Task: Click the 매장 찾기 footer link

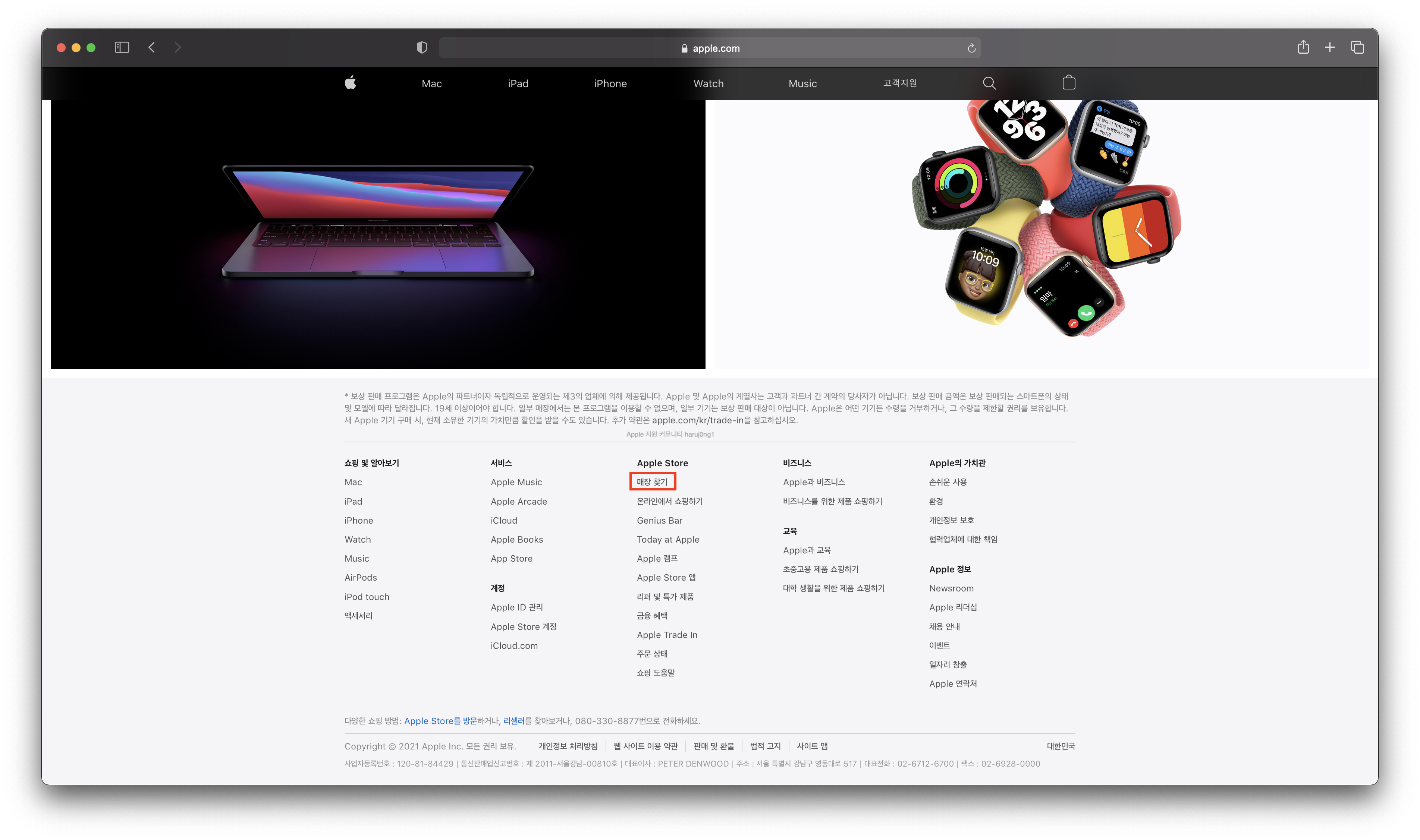Action: click(652, 482)
